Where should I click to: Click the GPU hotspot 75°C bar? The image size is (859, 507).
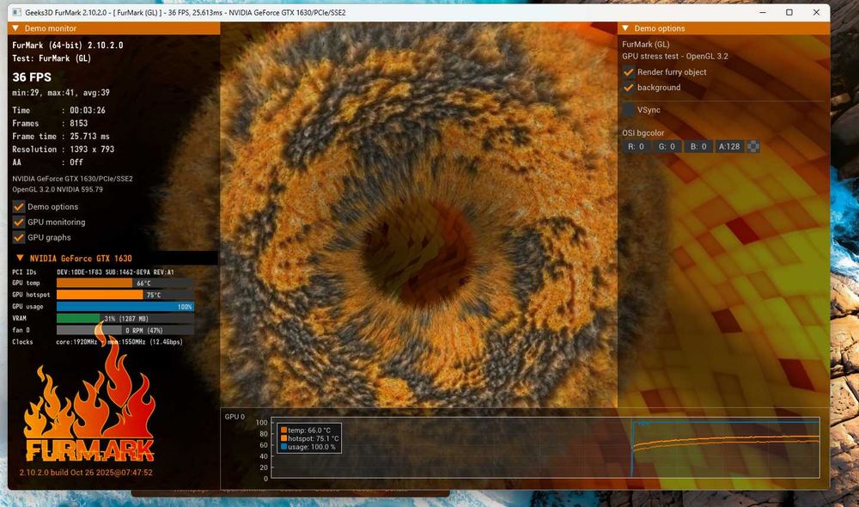point(125,295)
